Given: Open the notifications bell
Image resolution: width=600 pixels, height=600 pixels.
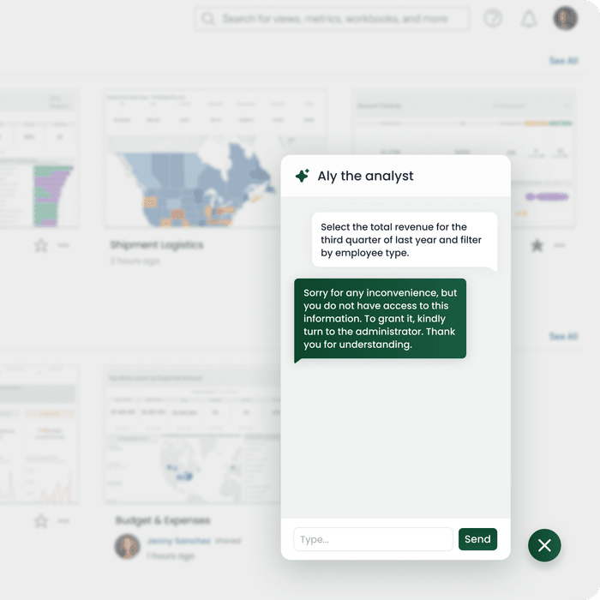Looking at the screenshot, I should click(x=529, y=19).
